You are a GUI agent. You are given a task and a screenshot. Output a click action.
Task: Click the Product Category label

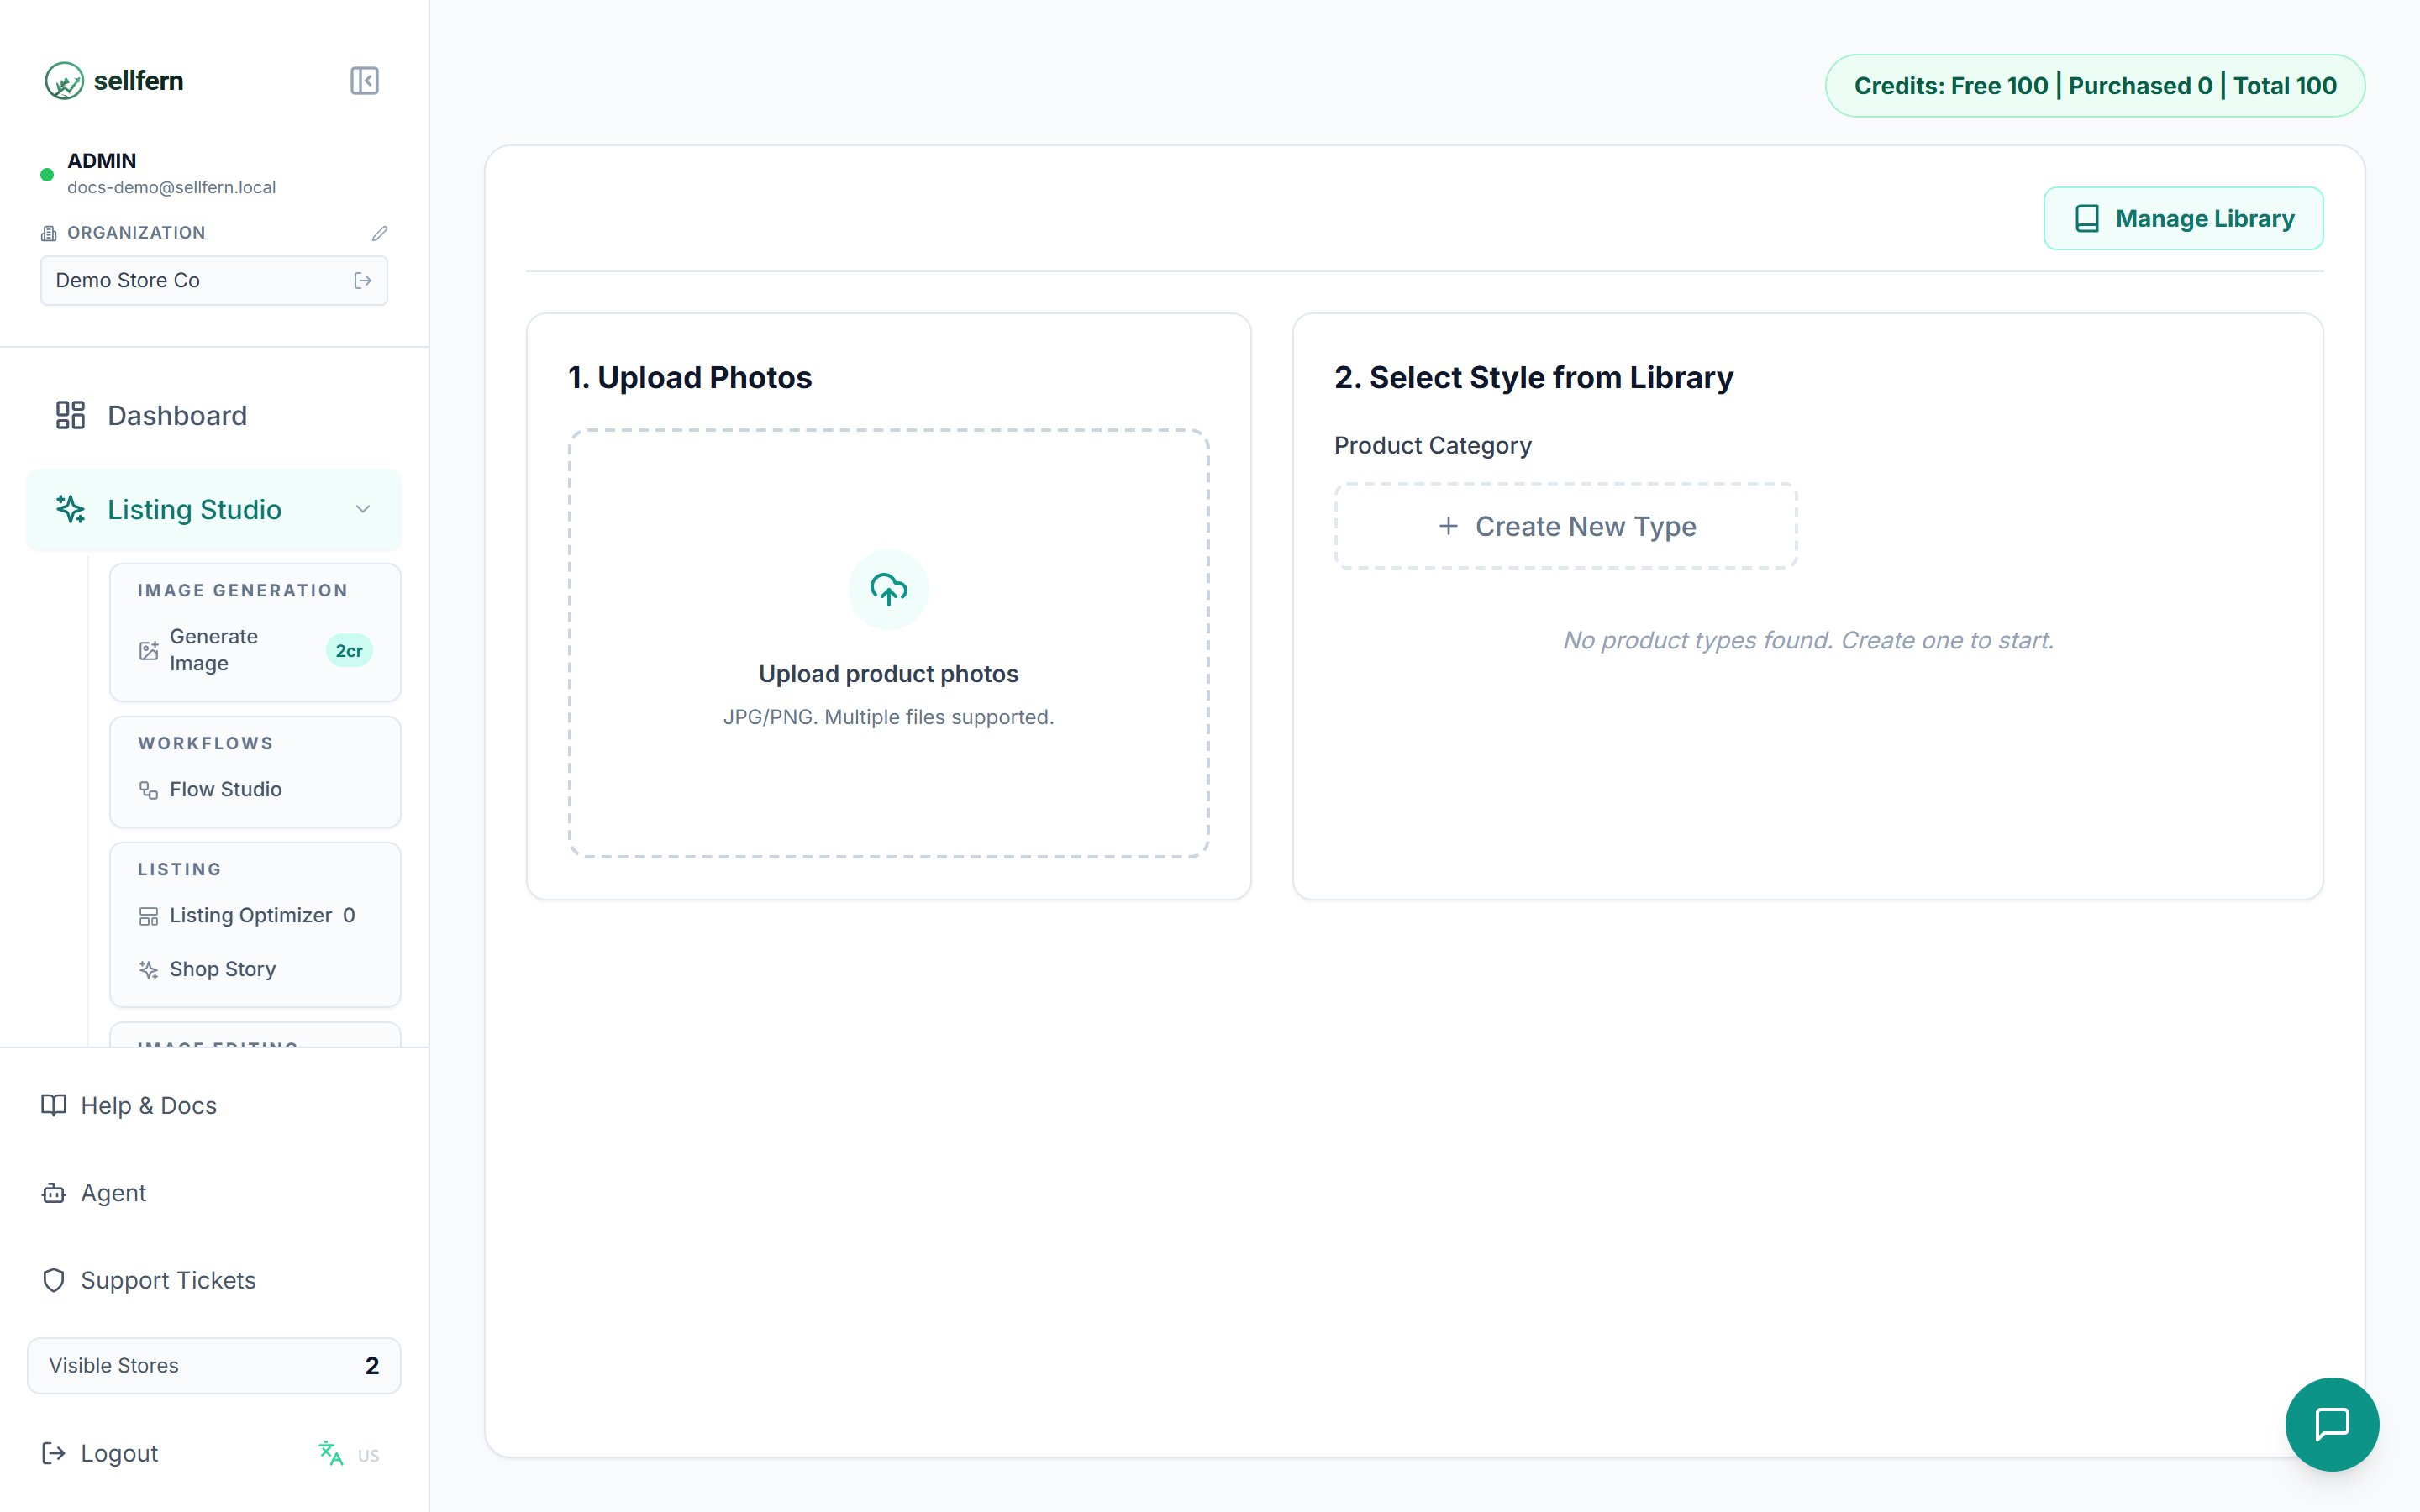(1432, 446)
